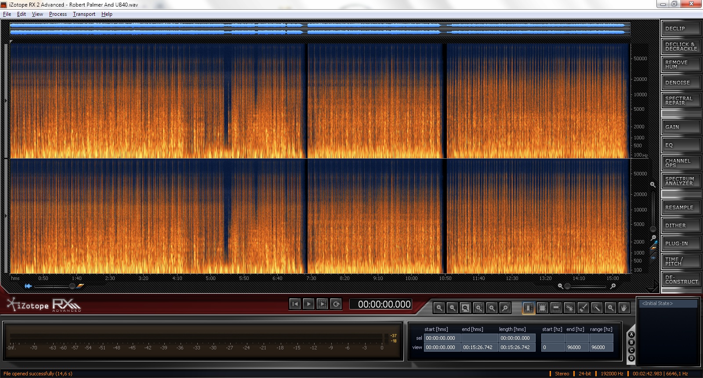This screenshot has height=378, width=703.
Task: Click the selection start time field
Action: tap(442, 338)
